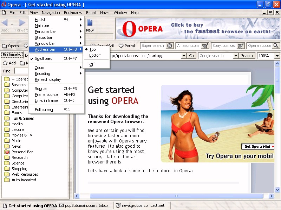Image resolution: width=281 pixels, height=210 pixels.
Task: Expand the Status bar submenu
Action: [56, 37]
